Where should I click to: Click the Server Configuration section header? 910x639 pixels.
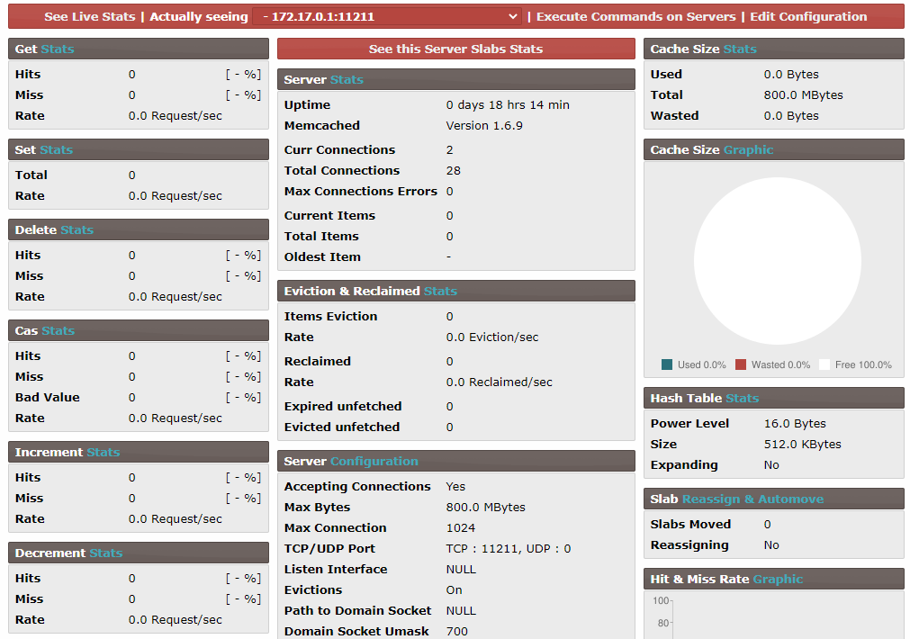(x=455, y=461)
